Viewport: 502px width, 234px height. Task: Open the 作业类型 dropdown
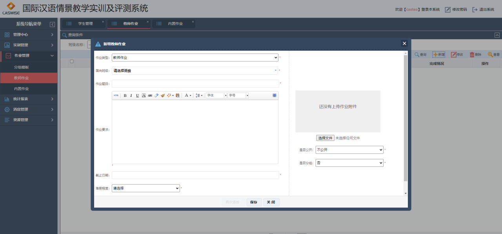click(x=195, y=58)
